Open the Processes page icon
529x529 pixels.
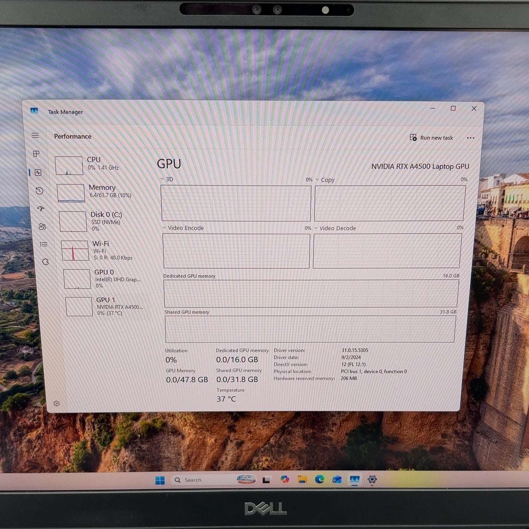(36, 154)
